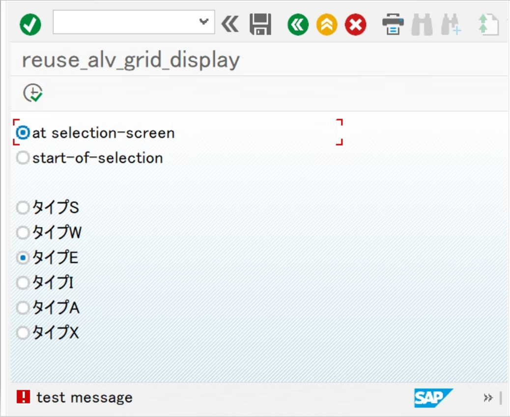The width and height of the screenshot is (510, 417).
Task: Click the Execute clock icon
Action: (33, 93)
